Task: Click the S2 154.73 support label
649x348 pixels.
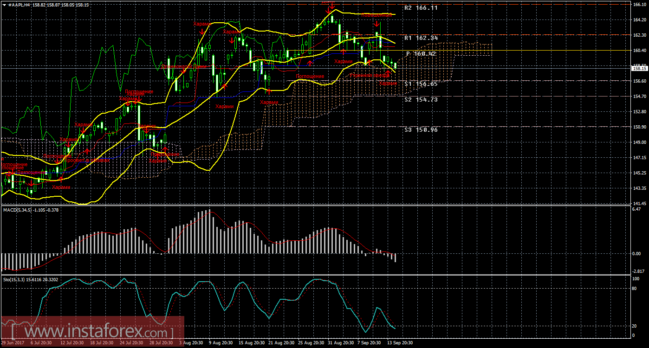Action: (x=421, y=100)
